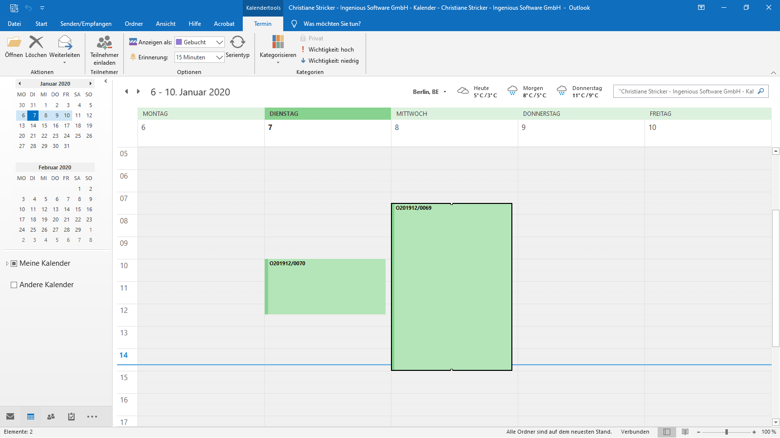Open the selected appointment with Öffnen

[x=14, y=43]
